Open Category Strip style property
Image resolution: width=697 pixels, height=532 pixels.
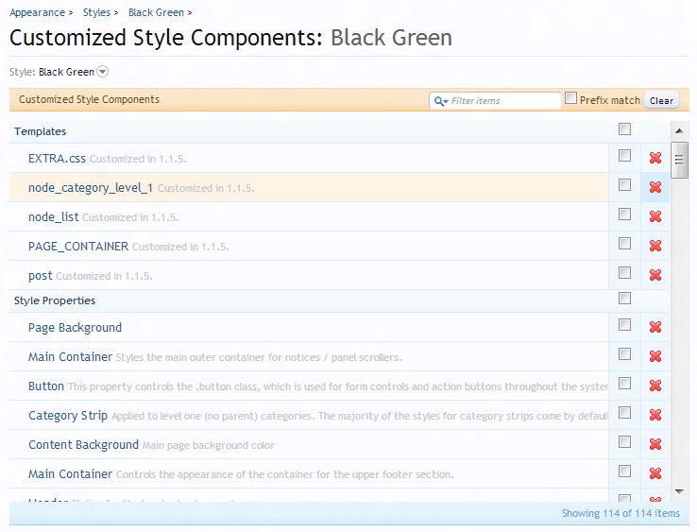point(68,416)
